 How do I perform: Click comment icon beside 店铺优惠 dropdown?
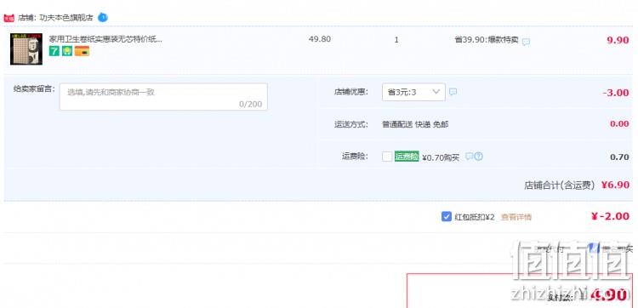click(x=453, y=92)
